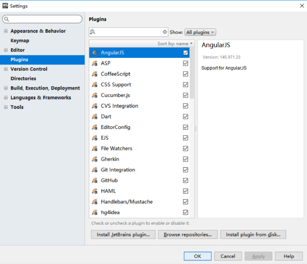Click the Cancel button
The height and width of the screenshot is (264, 307).
point(228,256)
